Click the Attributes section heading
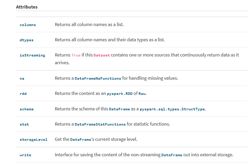The image size is (251, 164). [x=27, y=7]
